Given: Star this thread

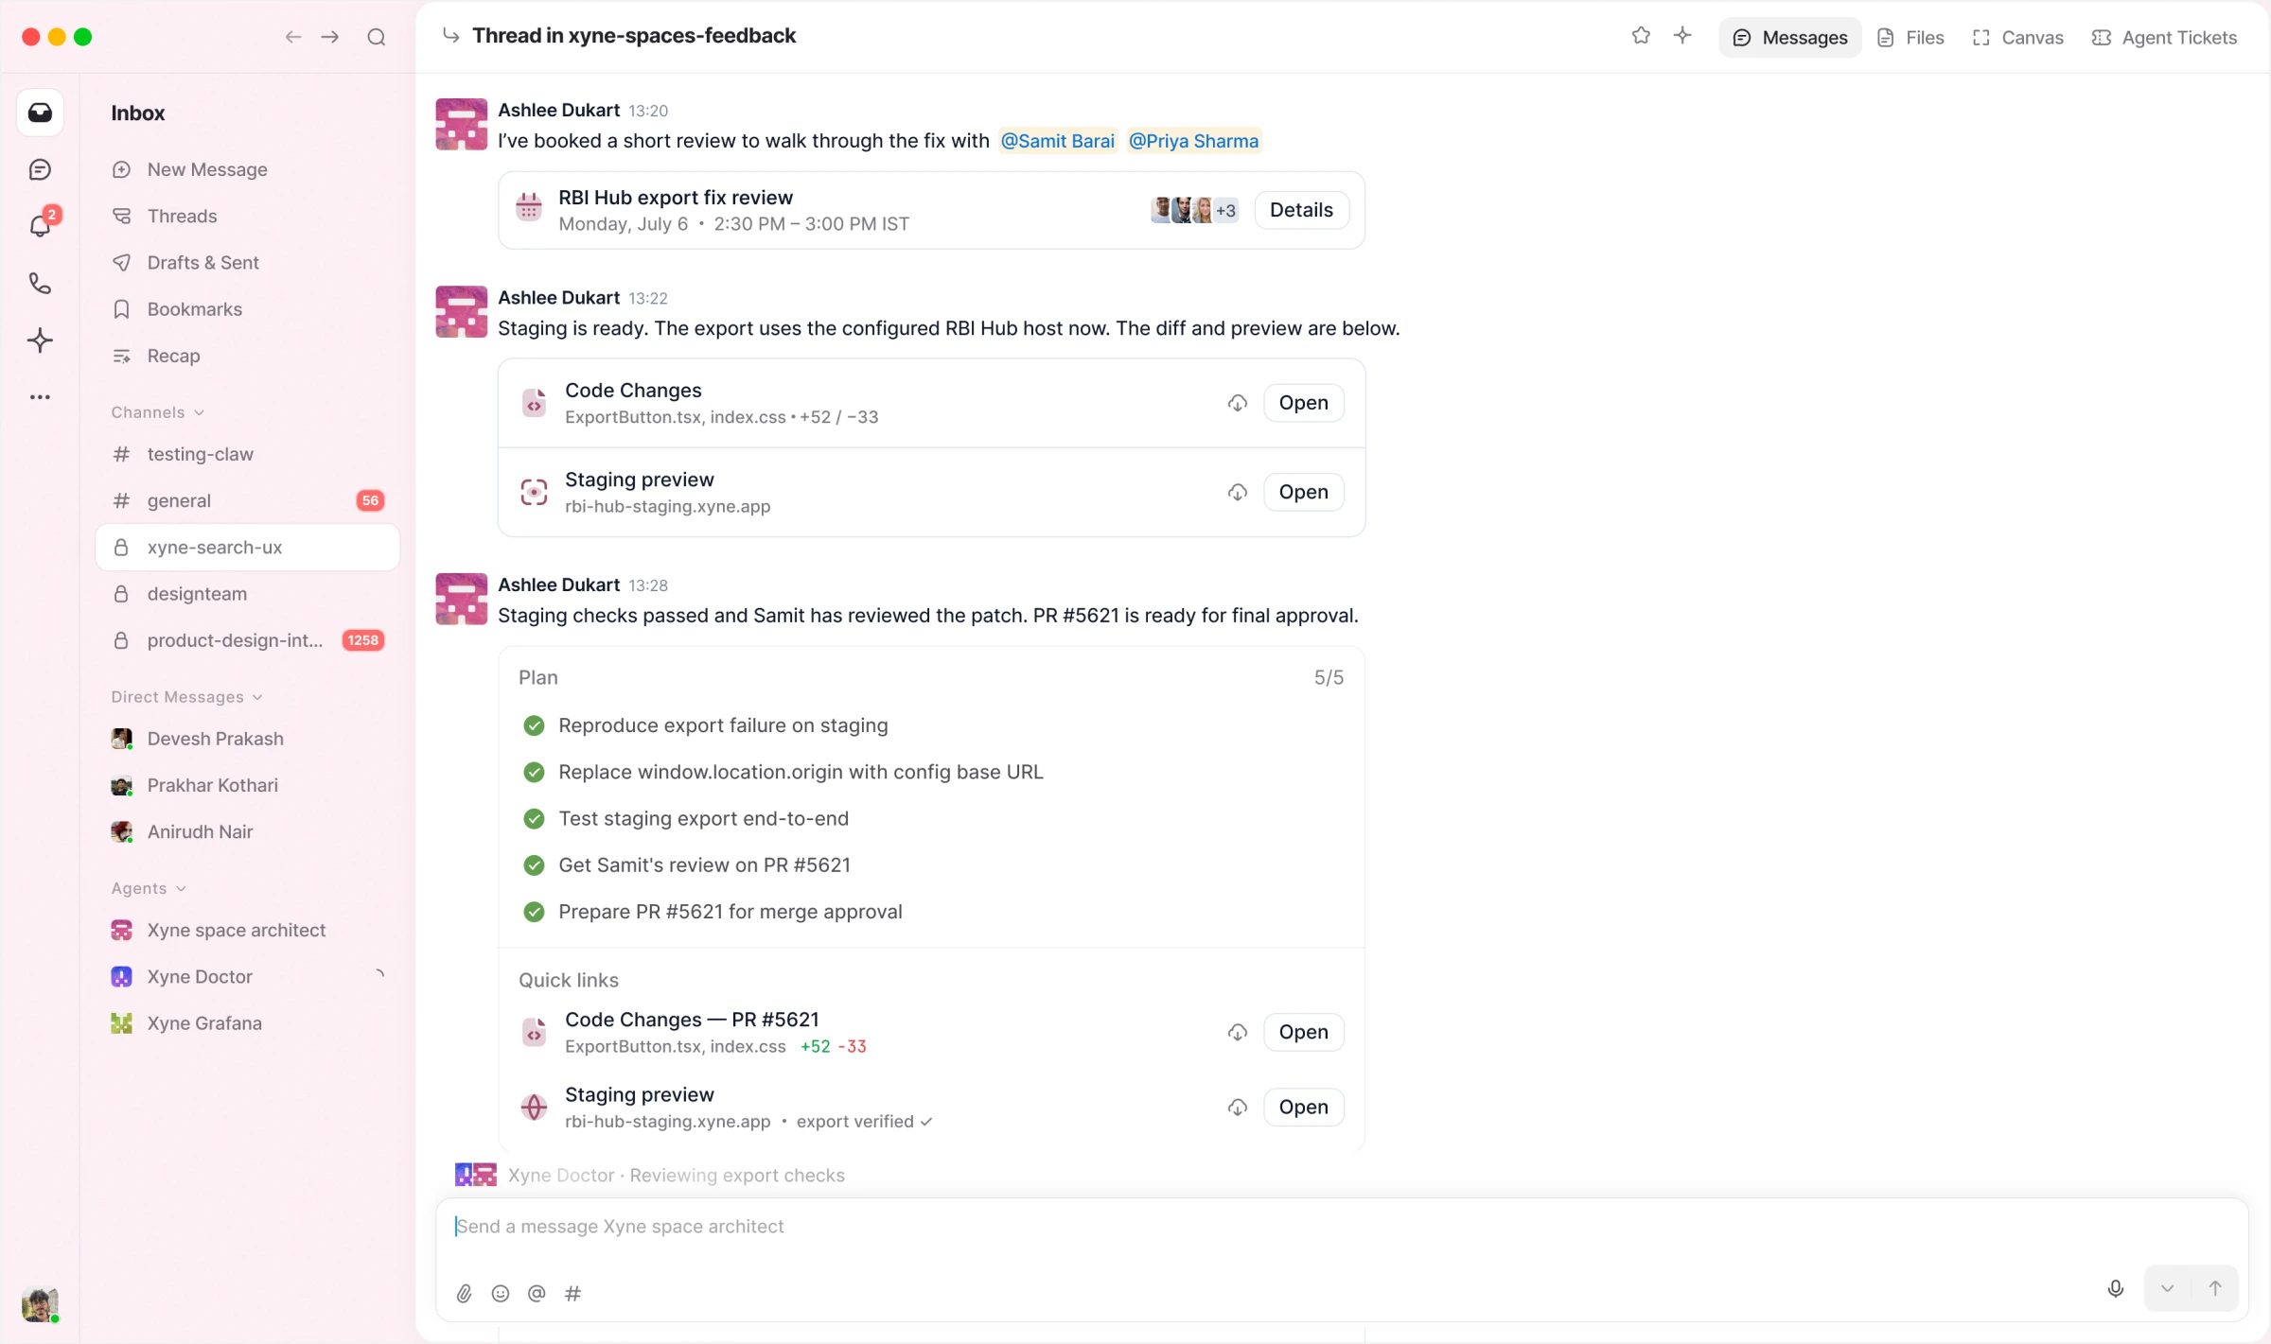Looking at the screenshot, I should pos(1641,36).
